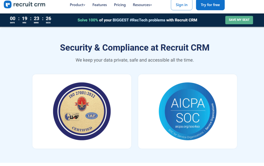This screenshot has width=264, height=166.
Task: Click the Try for free button
Action: [210, 5]
